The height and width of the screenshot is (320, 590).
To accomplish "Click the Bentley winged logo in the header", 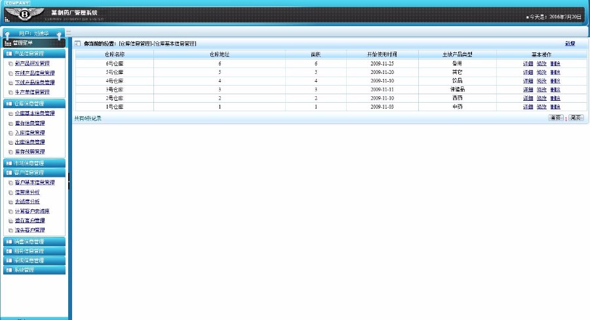I will (x=24, y=14).
